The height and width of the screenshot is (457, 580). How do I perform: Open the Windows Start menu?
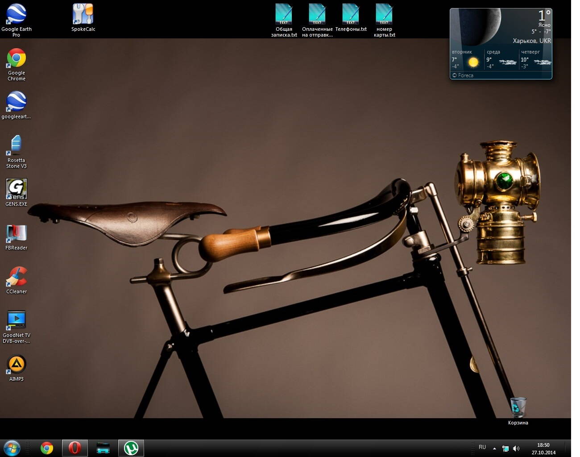12,448
